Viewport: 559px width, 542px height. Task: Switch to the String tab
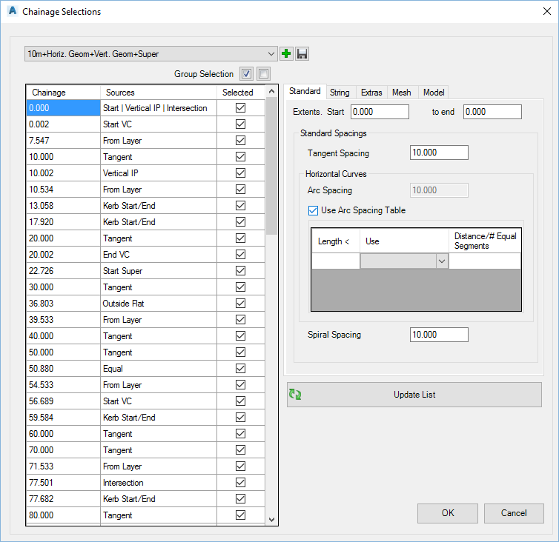tap(340, 93)
